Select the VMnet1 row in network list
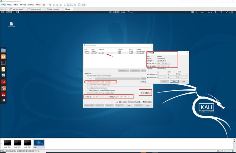 coord(114,51)
